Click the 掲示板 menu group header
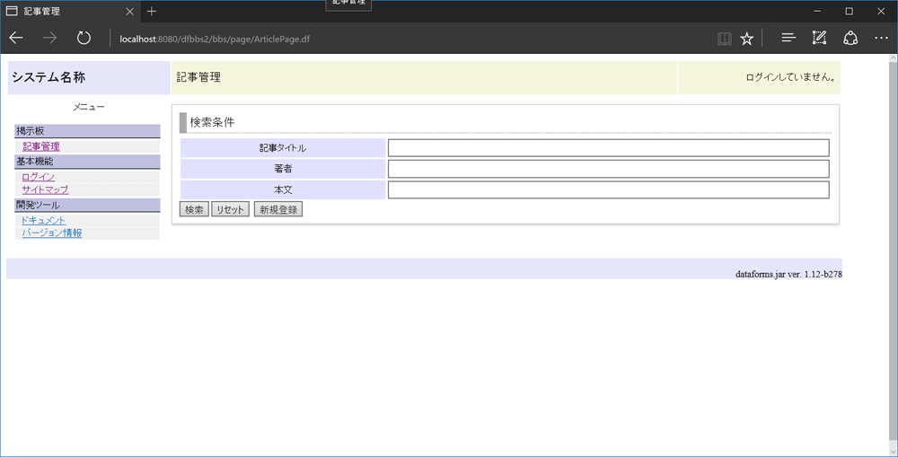 coord(88,131)
